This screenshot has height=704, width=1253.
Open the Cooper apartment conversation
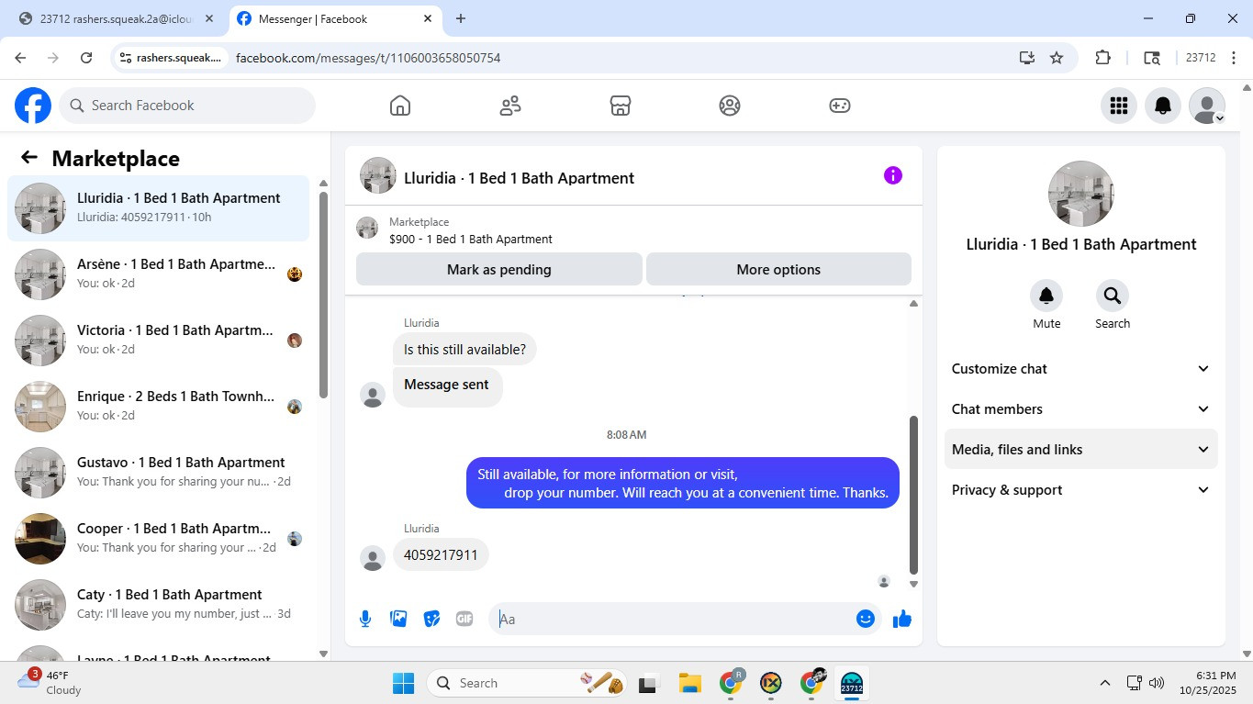tap(159, 539)
